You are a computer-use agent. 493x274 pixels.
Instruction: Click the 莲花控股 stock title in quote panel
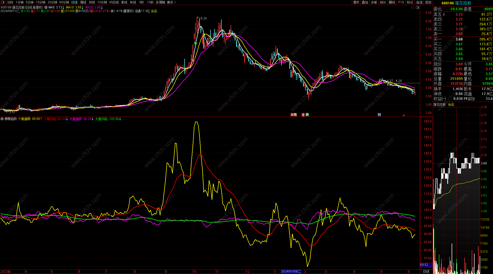(x=463, y=3)
